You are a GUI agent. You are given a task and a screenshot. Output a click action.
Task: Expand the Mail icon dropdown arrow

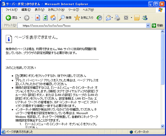pos(112,17)
